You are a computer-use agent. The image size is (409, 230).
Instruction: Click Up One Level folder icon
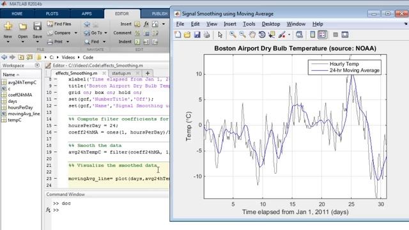coord(21,57)
